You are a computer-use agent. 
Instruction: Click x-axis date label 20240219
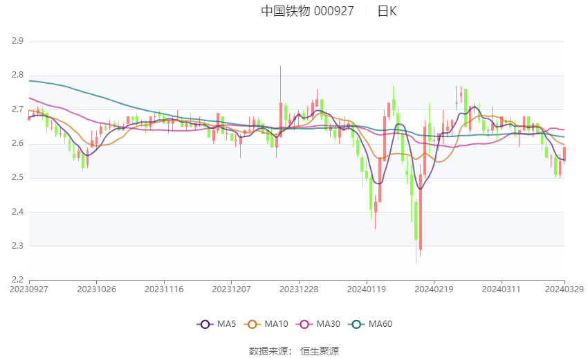pos(434,289)
